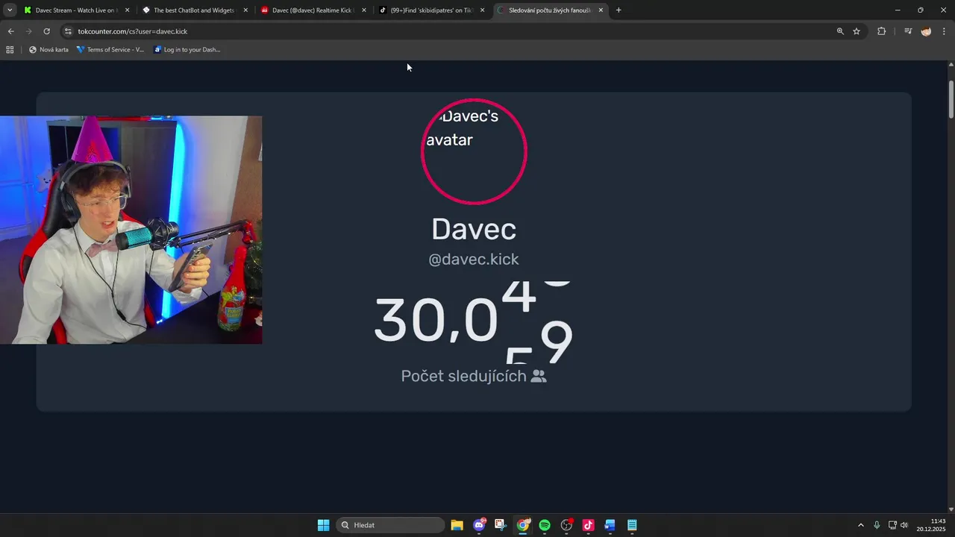The height and width of the screenshot is (537, 955).
Task: Select the Sledování počtu živých fanoušků tab
Action: 551,10
